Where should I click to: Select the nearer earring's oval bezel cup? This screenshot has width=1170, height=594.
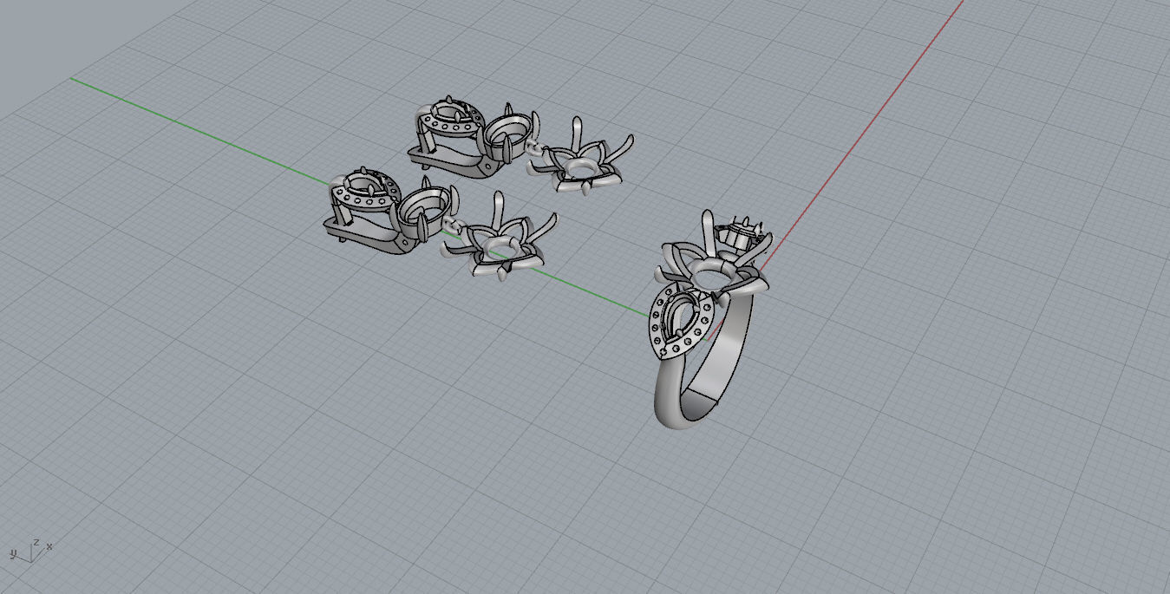(425, 210)
